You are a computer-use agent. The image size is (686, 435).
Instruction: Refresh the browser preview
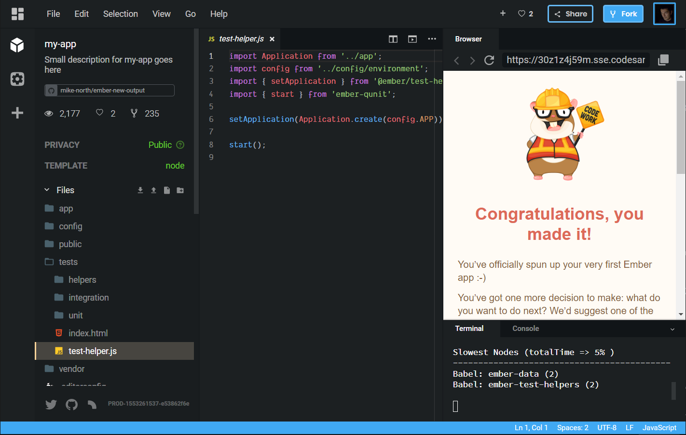pyautogui.click(x=489, y=60)
